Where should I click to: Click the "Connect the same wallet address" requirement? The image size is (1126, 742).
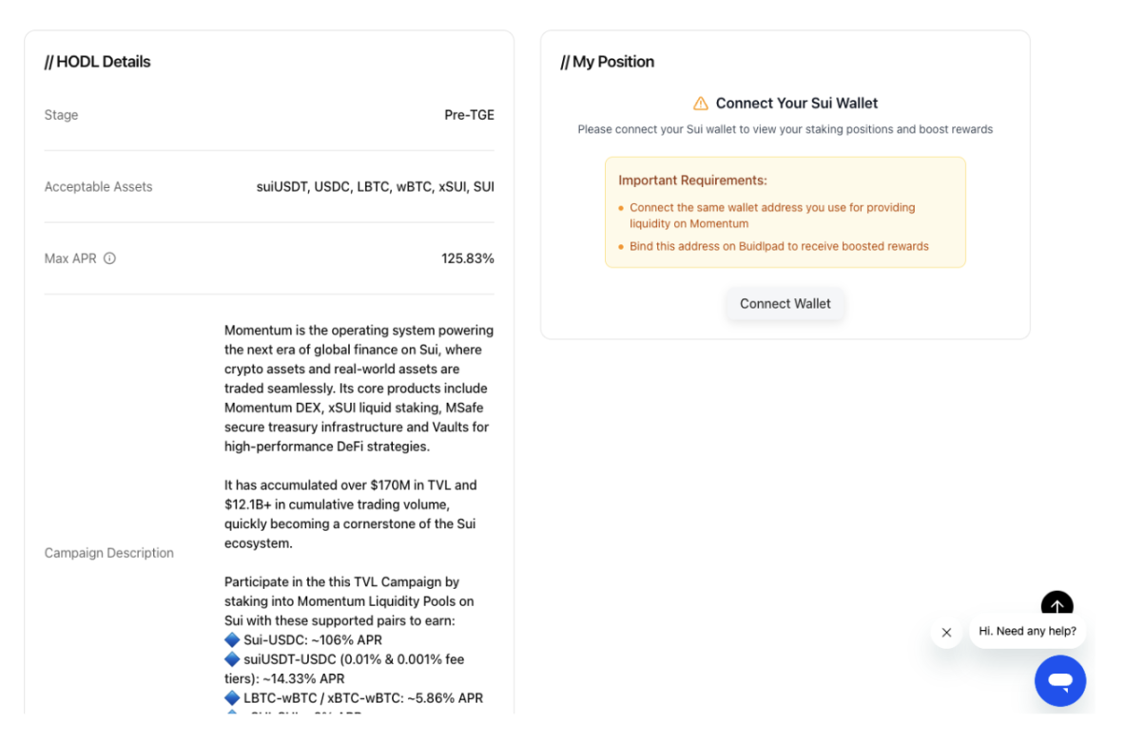(x=771, y=216)
